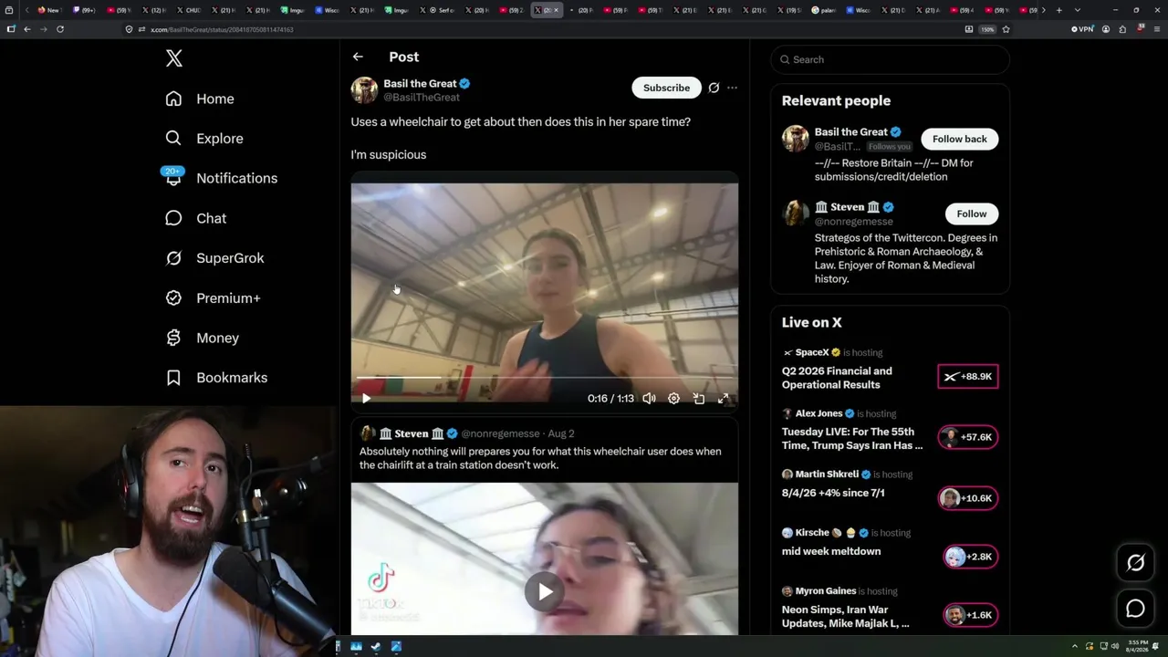This screenshot has width=1168, height=657.
Task: Open @nonregemesse handle in quoted post
Action: click(x=500, y=433)
